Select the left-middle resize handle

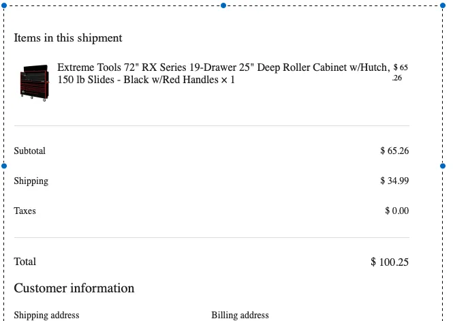pos(4,166)
